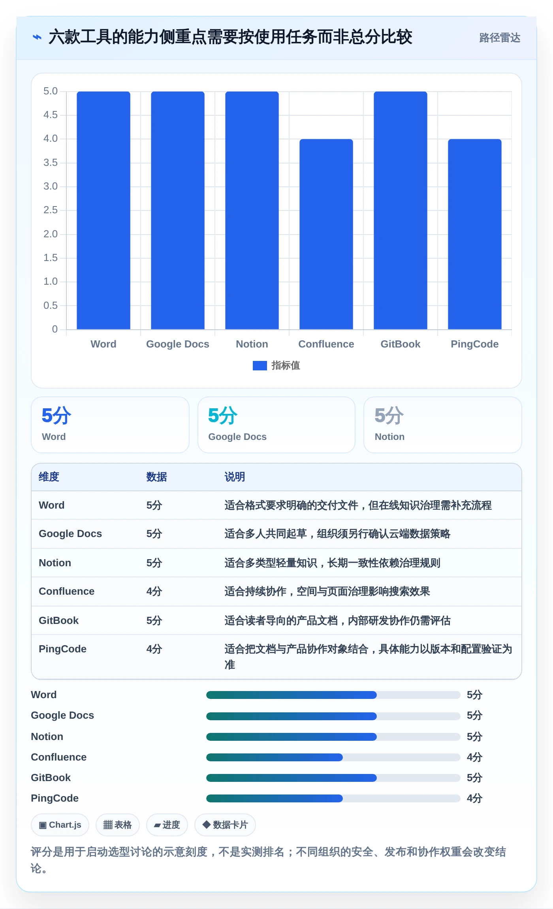
Task: Click the Word bar in the chart
Action: 103,210
